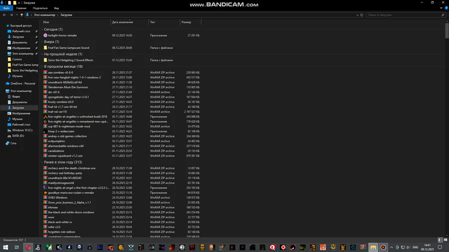Select spongebobs-day-of-terror-v1.0.1 archive

68,97
